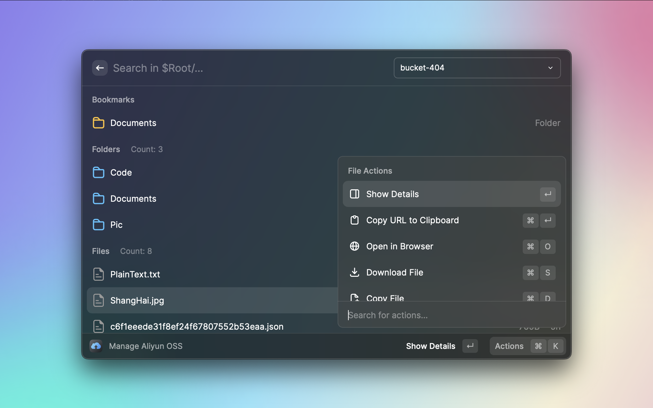Click the Download File arrow icon

click(x=355, y=273)
